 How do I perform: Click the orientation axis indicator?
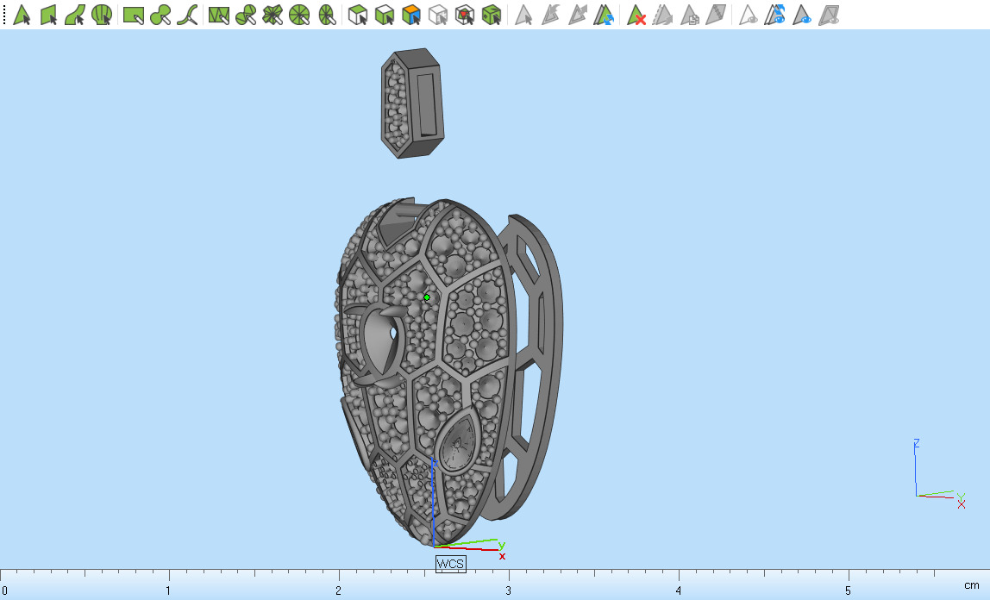[x=939, y=473]
